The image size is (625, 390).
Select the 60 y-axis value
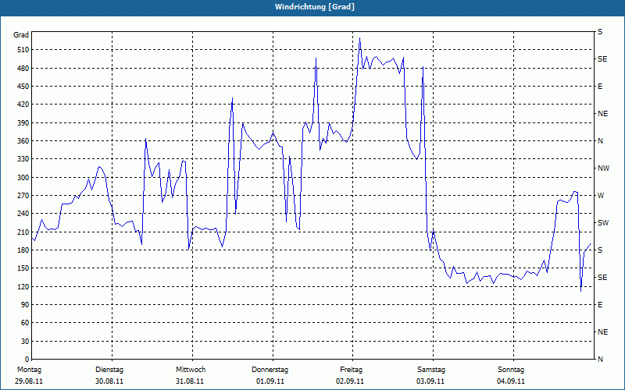pos(25,323)
